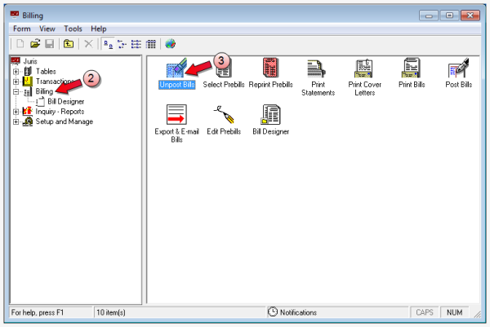Open the Form menu
This screenshot has height=327, width=490.
(22, 29)
